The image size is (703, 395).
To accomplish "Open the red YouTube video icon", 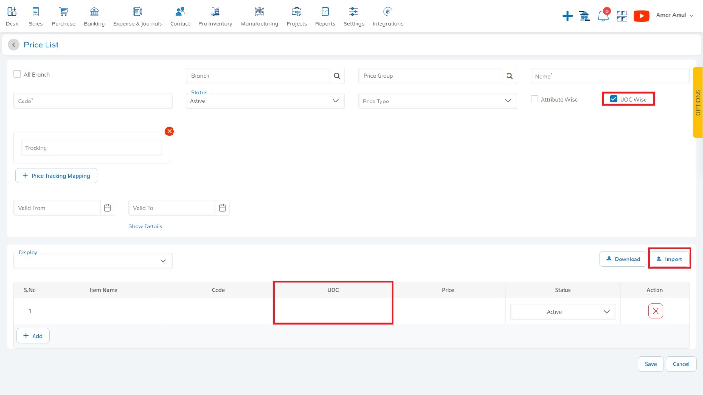I will tap(641, 16).
